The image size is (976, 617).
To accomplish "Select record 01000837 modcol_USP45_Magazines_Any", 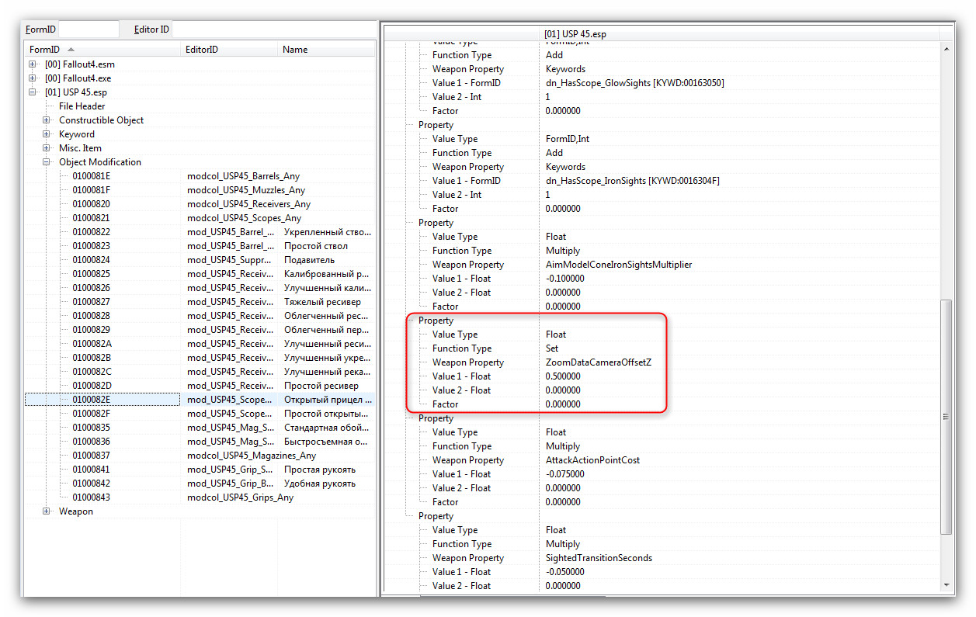I will pos(200,456).
